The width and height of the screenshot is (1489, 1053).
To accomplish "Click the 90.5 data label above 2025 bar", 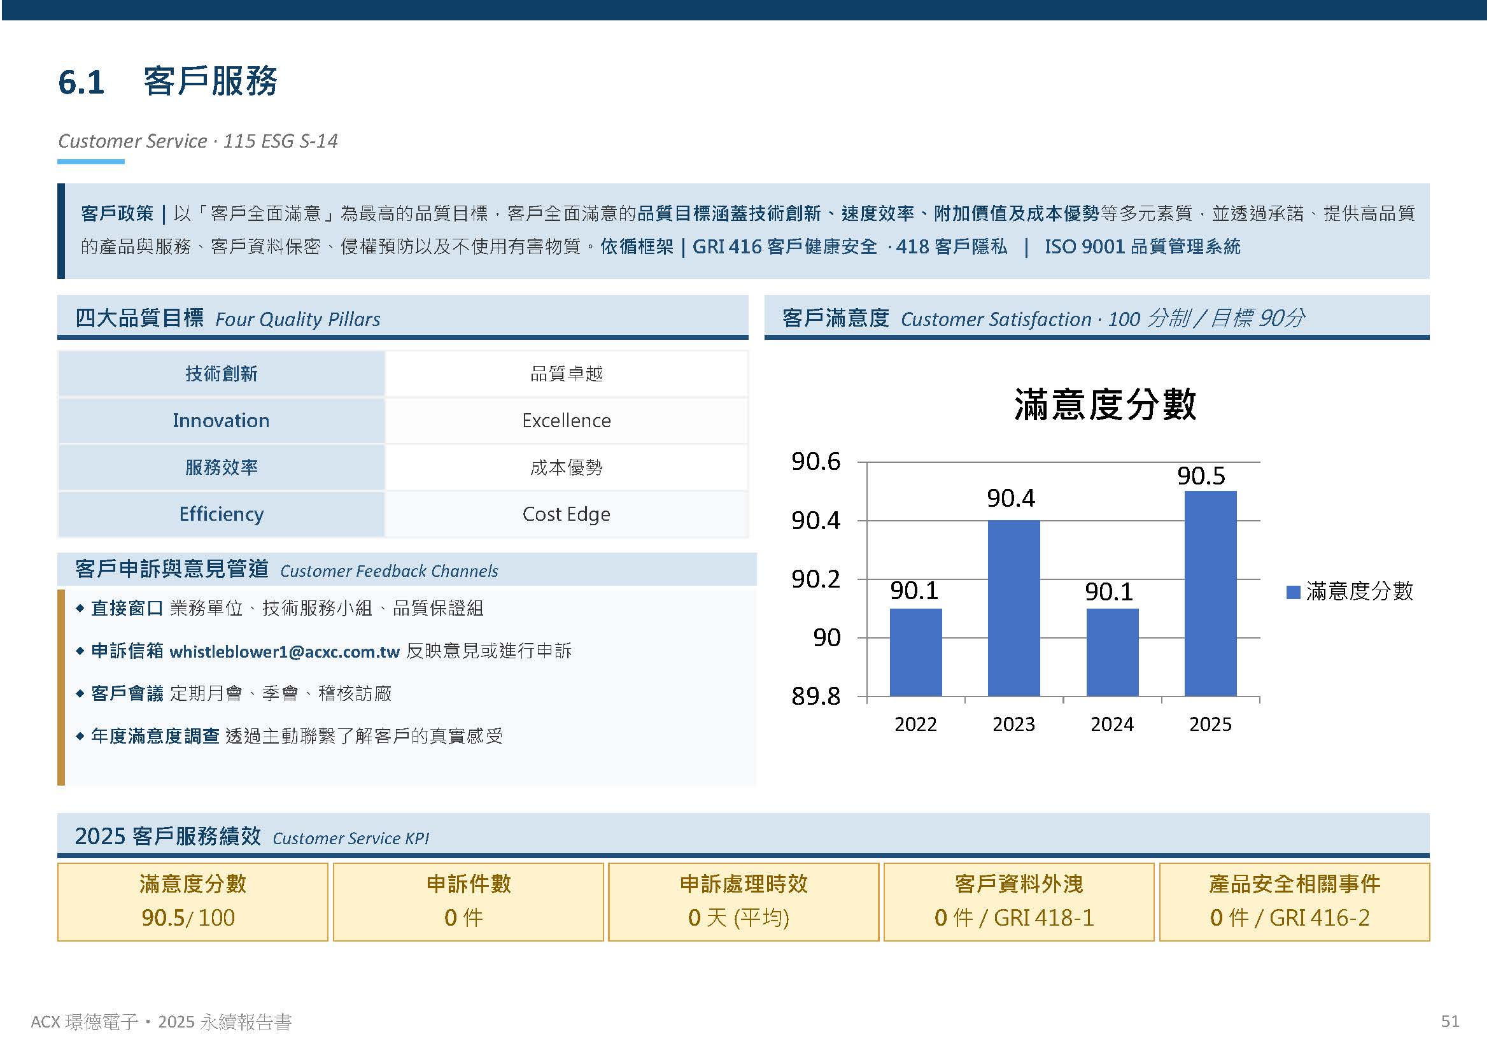I will pos(1201,476).
